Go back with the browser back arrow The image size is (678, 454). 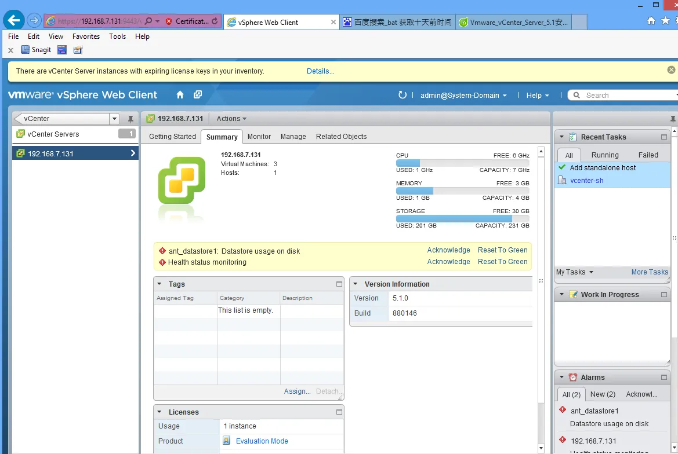[14, 20]
